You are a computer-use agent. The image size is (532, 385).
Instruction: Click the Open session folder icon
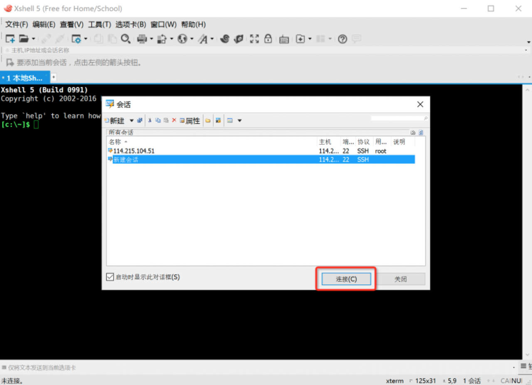point(24,39)
